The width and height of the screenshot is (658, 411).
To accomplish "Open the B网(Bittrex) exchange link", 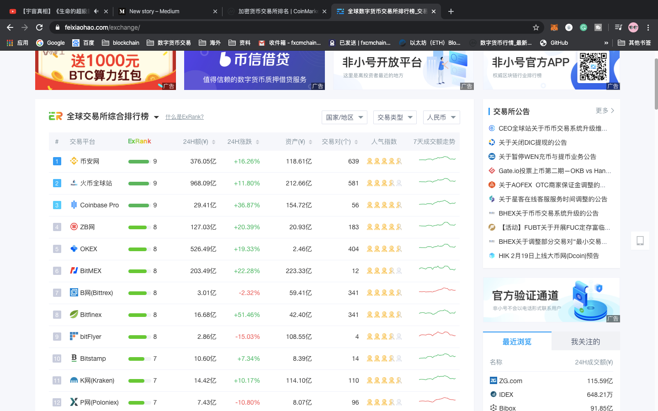I will point(96,293).
